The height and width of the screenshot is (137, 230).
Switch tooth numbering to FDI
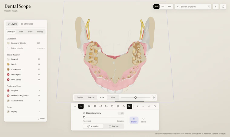[156, 7]
